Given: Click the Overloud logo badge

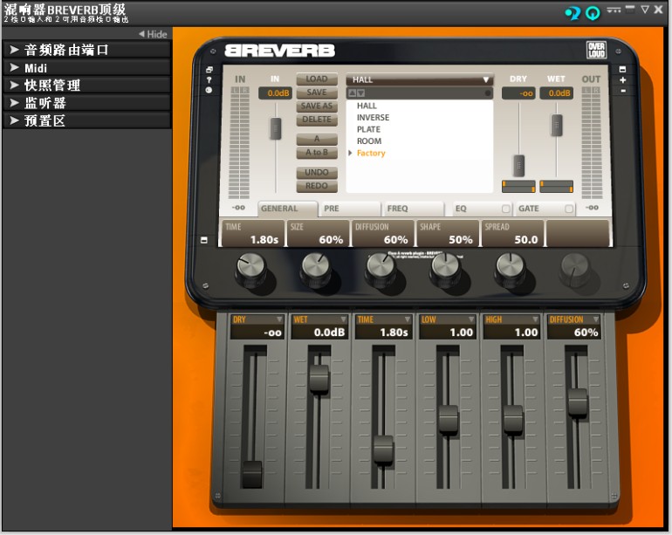Looking at the screenshot, I should tap(596, 50).
